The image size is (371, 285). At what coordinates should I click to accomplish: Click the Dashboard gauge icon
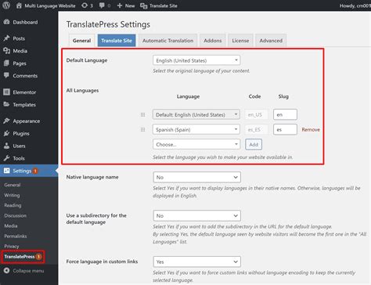click(7, 22)
